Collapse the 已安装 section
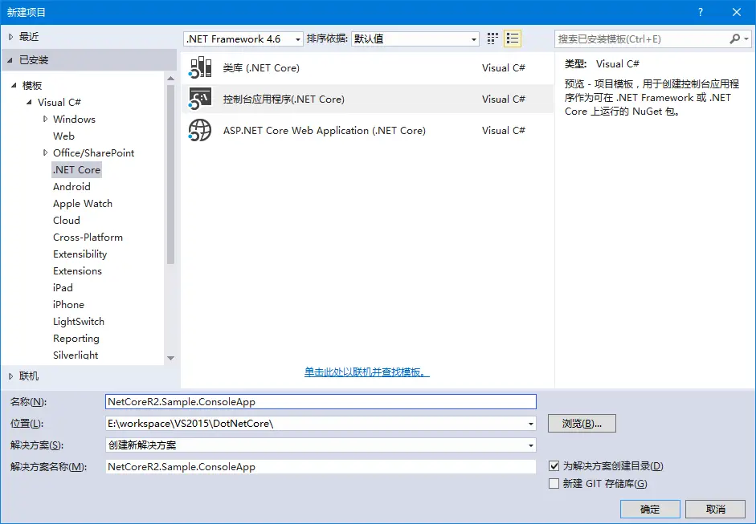Image resolution: width=756 pixels, height=524 pixels. tap(10, 60)
